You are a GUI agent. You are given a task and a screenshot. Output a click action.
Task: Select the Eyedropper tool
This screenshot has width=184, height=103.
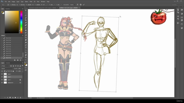(x=26, y=23)
